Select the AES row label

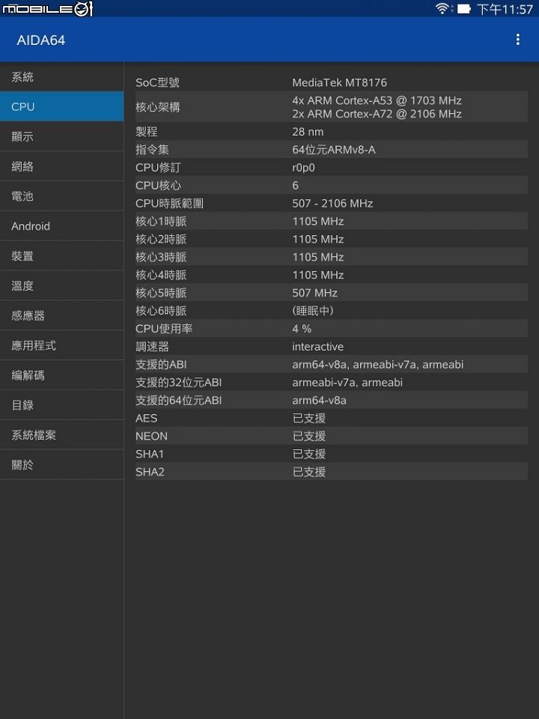pos(146,418)
